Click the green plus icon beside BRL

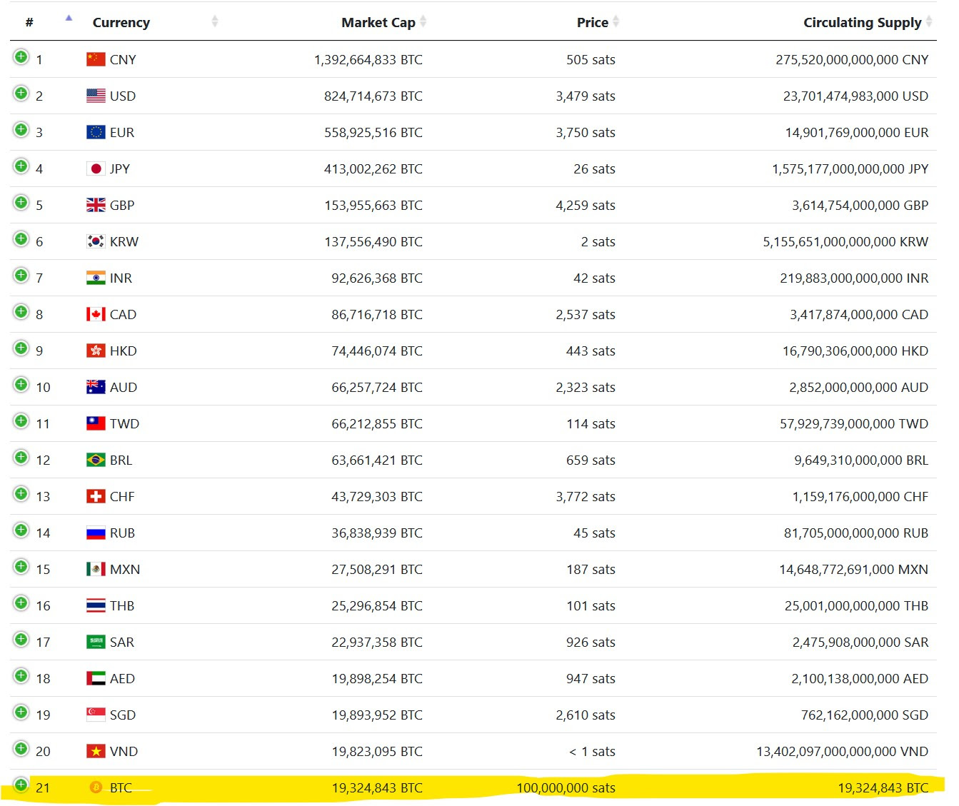(x=21, y=458)
